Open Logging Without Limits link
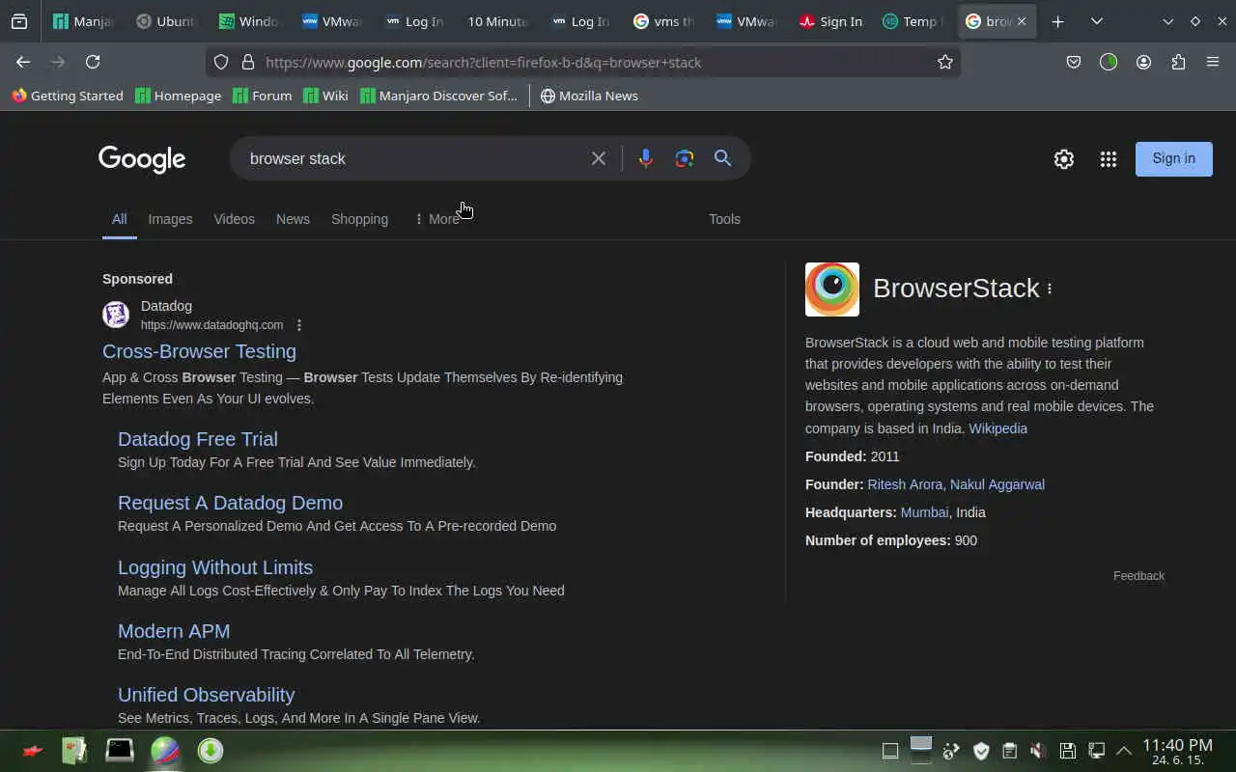Screen dimensions: 1236x772 [215, 567]
